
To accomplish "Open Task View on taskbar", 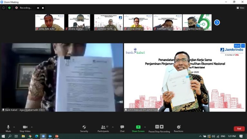I will click(16, 136).
